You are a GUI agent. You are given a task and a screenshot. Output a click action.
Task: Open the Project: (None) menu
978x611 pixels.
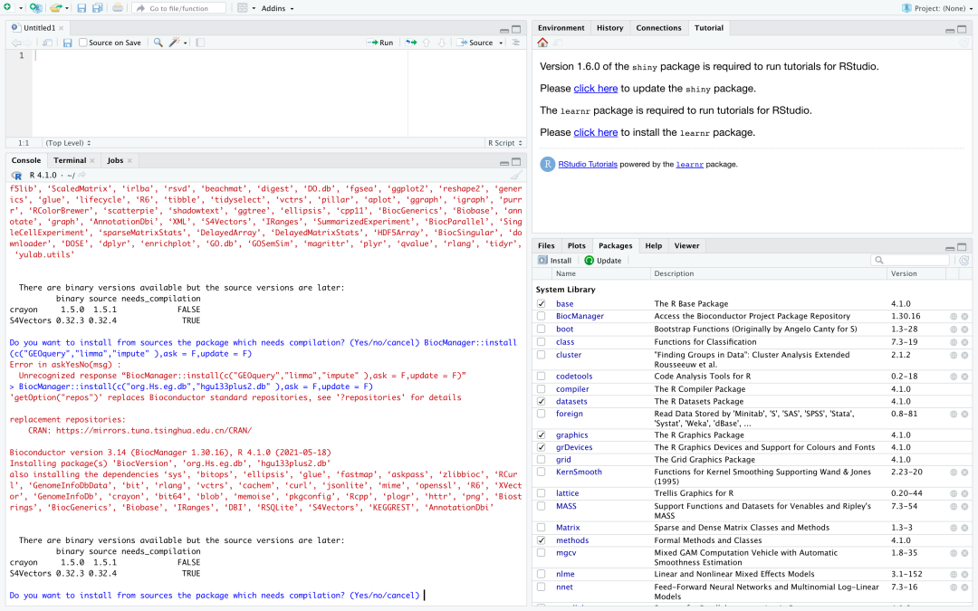coord(937,8)
